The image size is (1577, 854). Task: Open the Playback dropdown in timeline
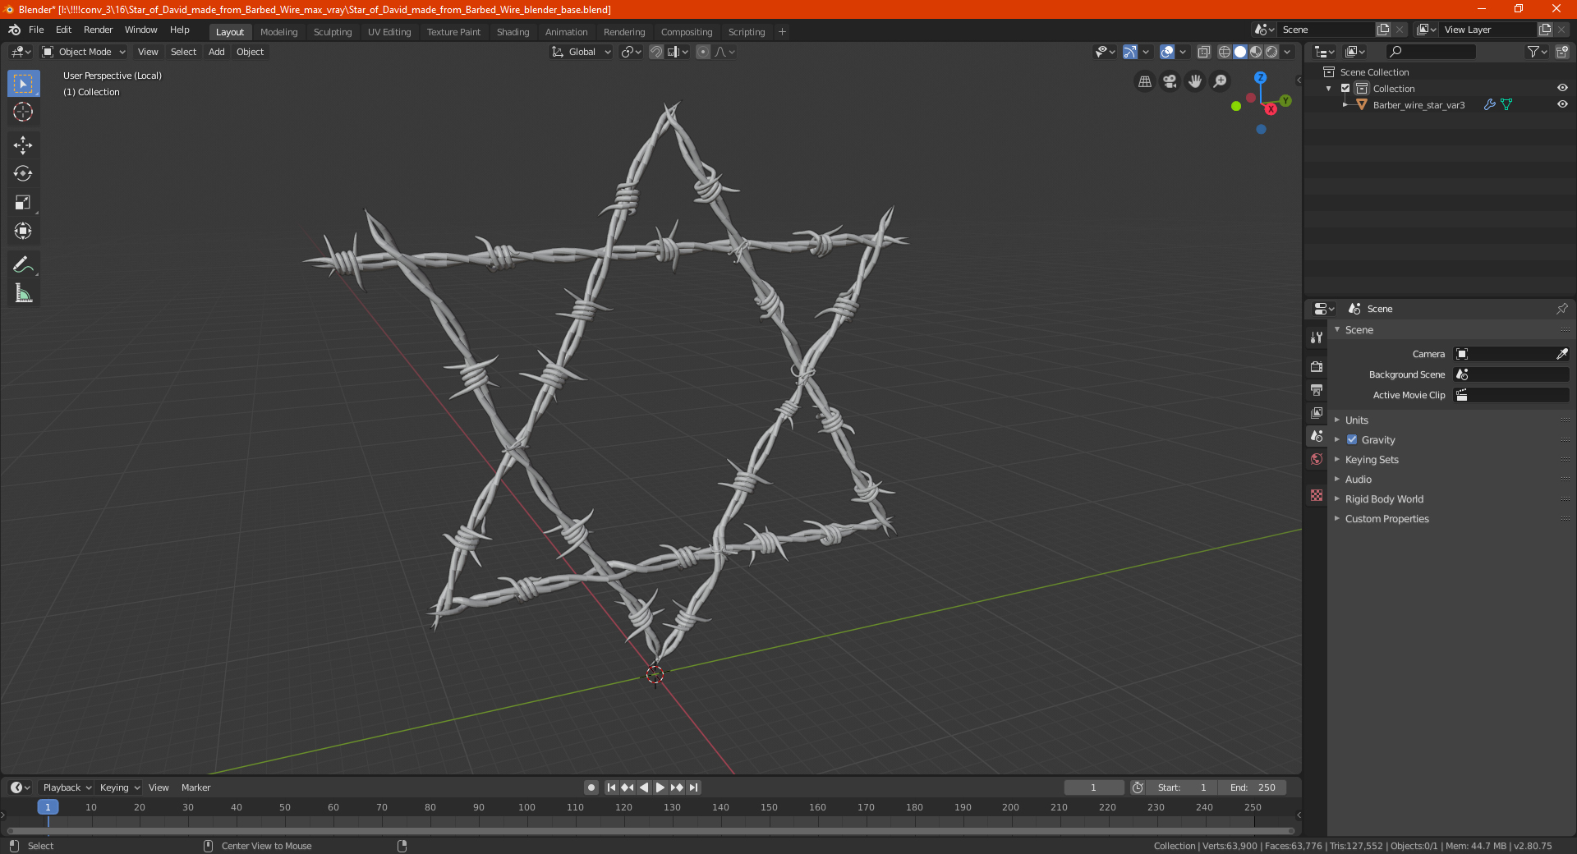click(x=67, y=787)
